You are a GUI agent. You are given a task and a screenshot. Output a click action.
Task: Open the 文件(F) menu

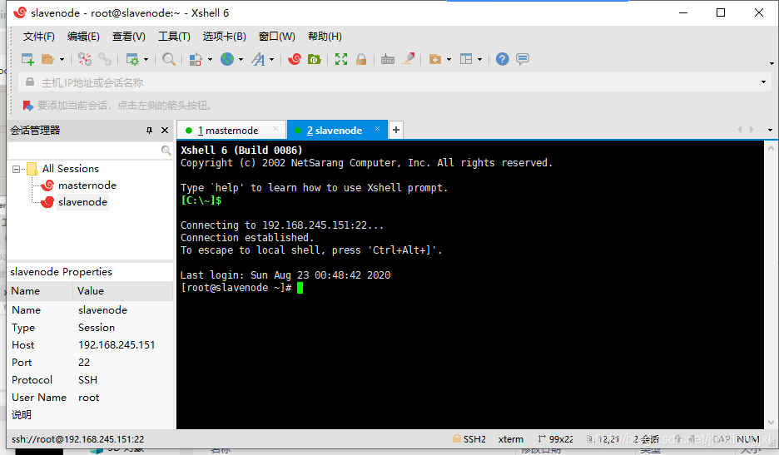39,37
